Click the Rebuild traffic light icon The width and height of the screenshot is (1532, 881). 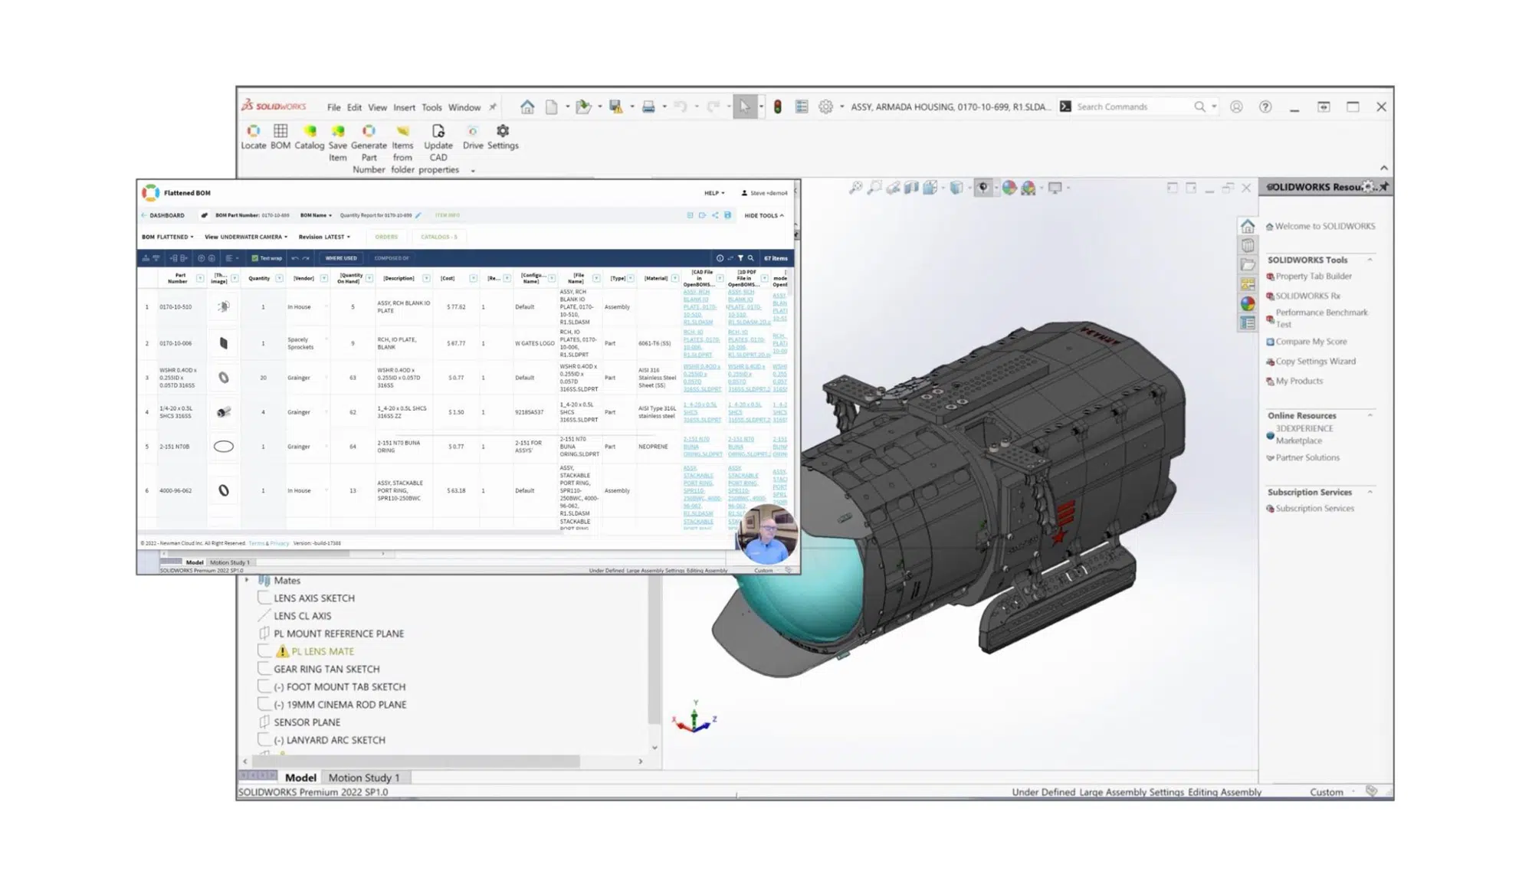pyautogui.click(x=777, y=107)
